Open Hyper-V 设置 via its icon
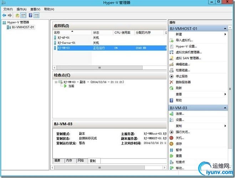Viewport: 235px width, 178px height. click(172, 46)
